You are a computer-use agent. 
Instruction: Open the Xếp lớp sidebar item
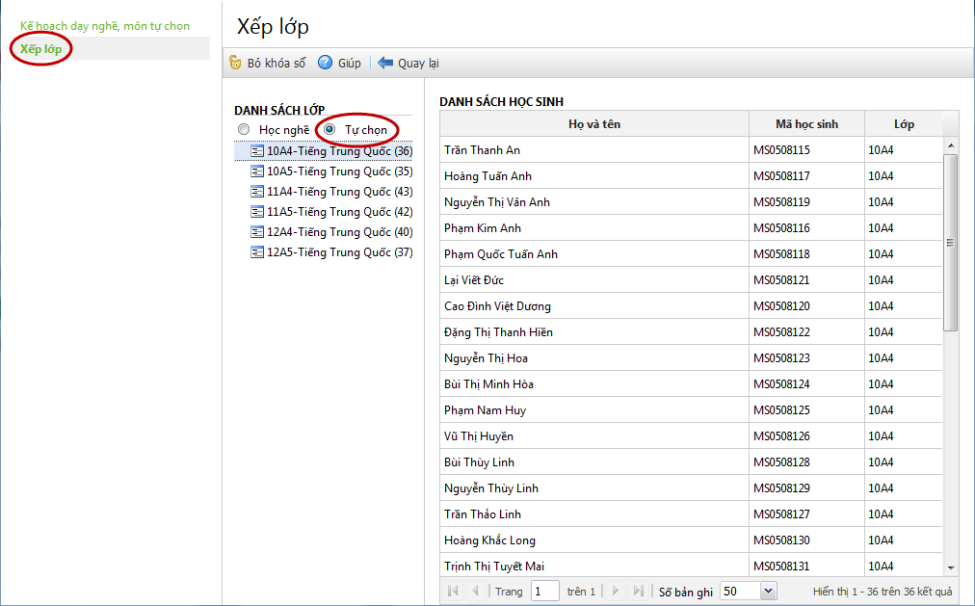(x=40, y=48)
